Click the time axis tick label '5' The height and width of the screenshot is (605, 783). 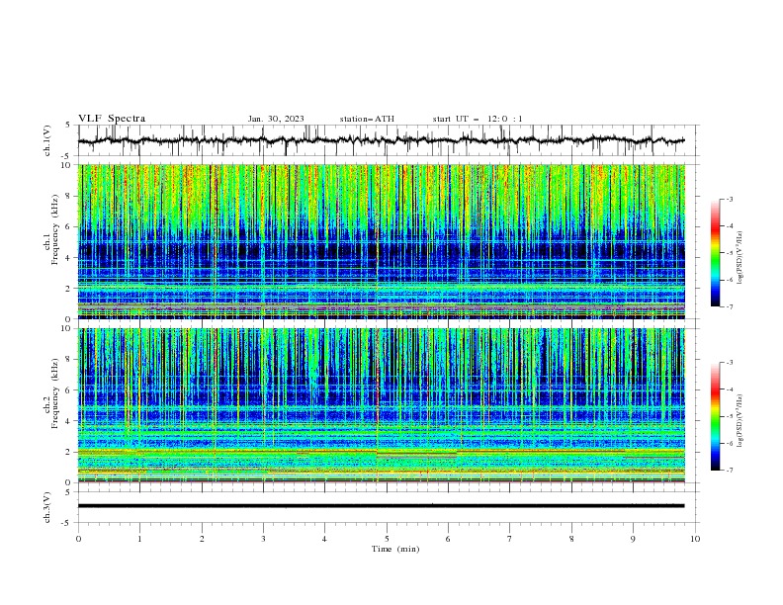(x=387, y=539)
